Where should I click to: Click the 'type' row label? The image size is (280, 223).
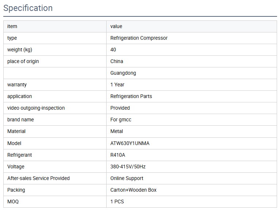click(x=12, y=38)
